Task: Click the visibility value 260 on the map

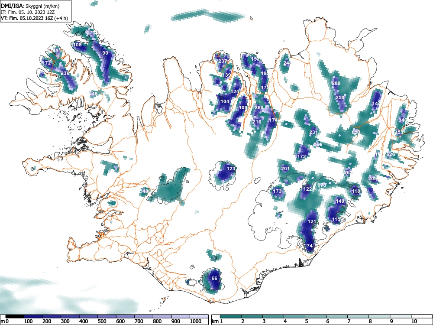Action: coord(259,107)
